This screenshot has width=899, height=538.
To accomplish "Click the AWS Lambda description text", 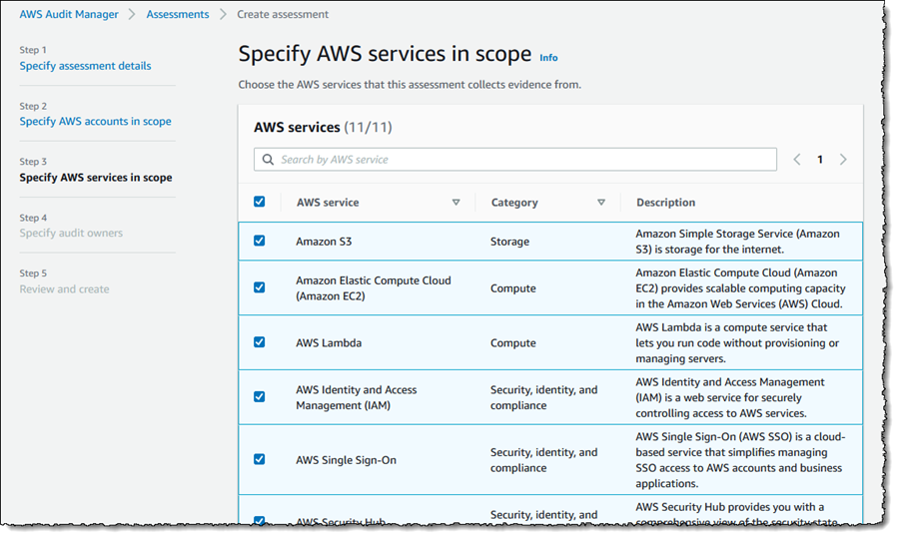I will click(x=737, y=342).
